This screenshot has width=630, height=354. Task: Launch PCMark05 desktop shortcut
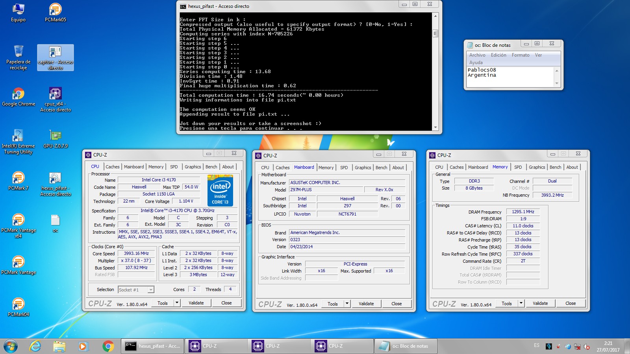point(55,13)
